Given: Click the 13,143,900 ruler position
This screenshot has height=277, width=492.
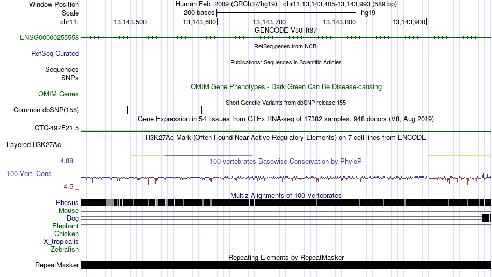Looking at the screenshot, I should point(409,22).
